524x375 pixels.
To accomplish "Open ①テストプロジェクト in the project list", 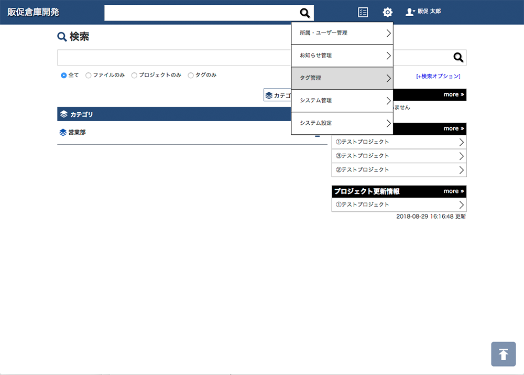I will tap(399, 142).
